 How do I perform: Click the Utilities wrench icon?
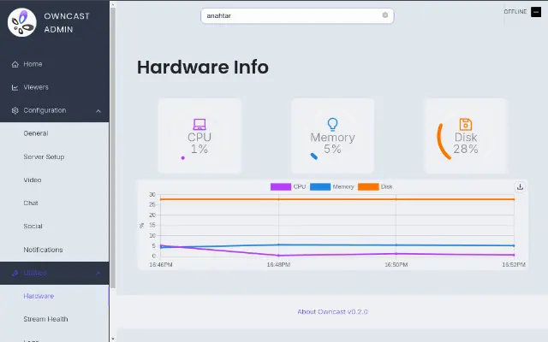click(15, 274)
